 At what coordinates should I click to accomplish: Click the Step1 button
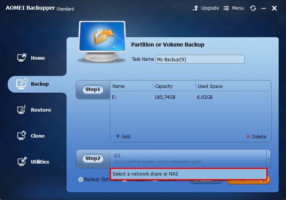92,90
